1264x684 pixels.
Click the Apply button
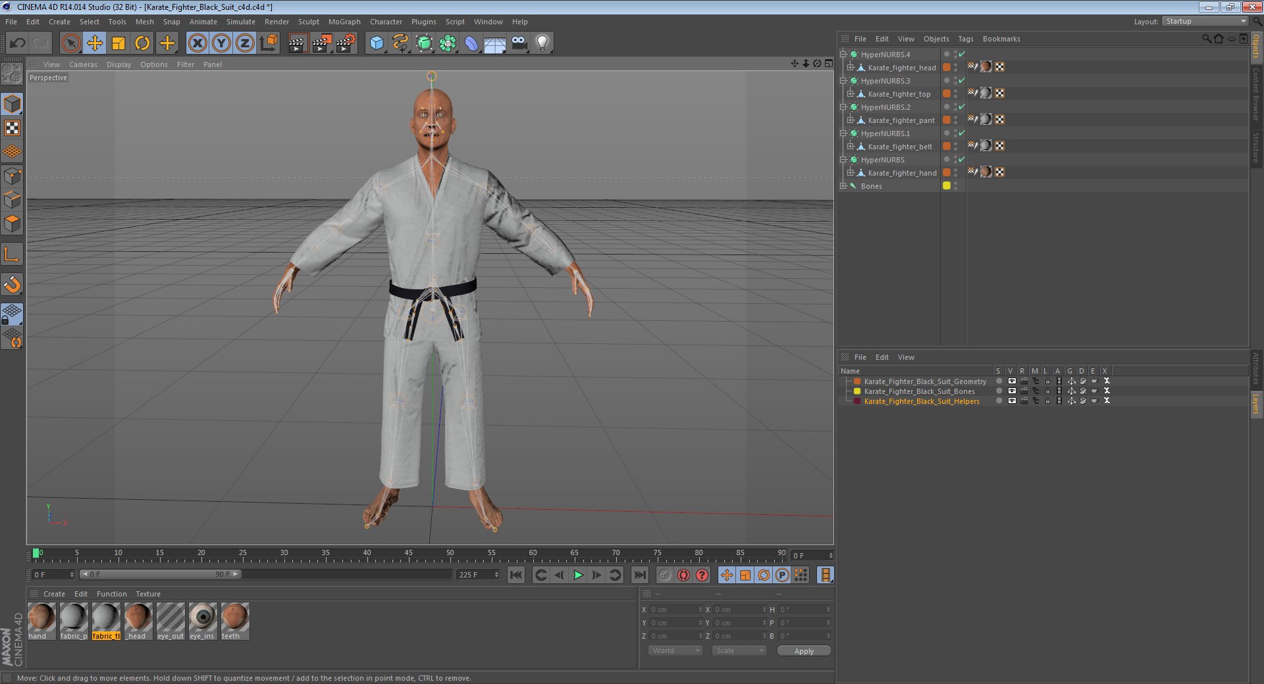tap(804, 651)
